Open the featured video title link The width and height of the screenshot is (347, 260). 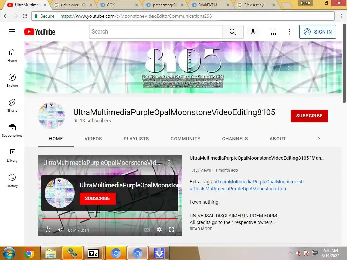[x=257, y=158]
